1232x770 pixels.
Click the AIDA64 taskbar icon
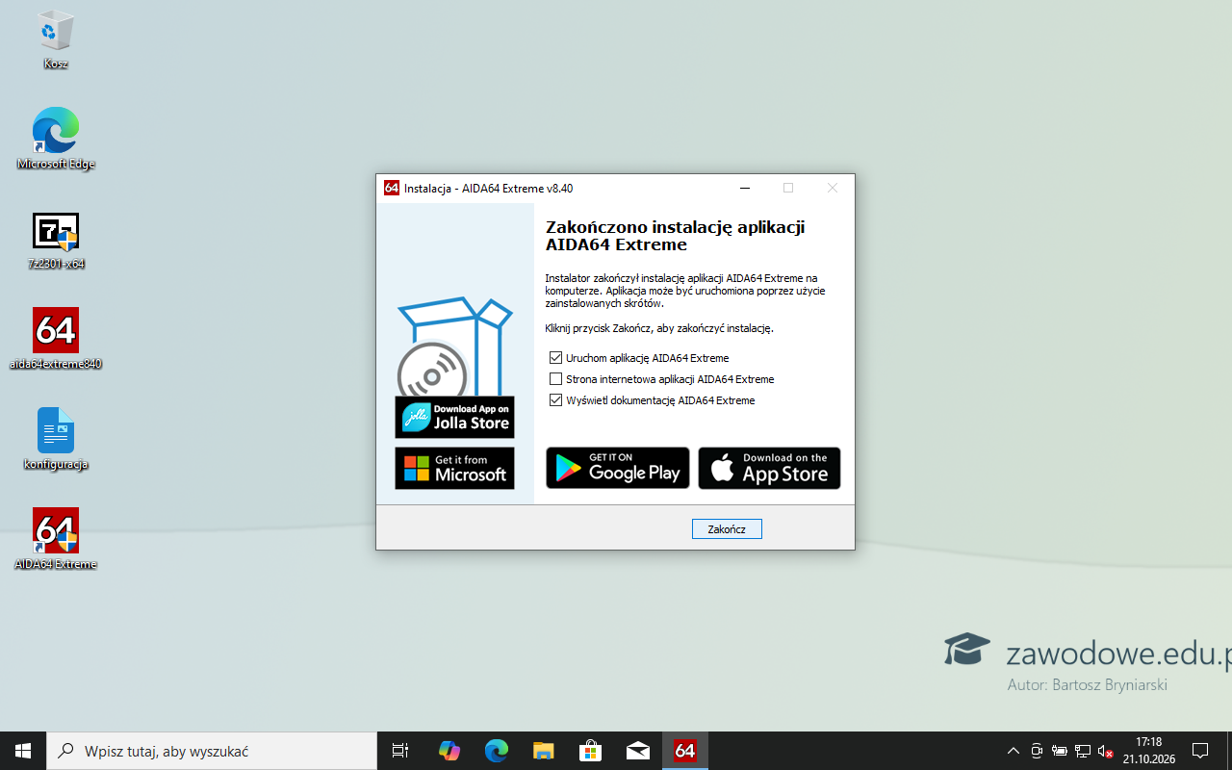[685, 751]
